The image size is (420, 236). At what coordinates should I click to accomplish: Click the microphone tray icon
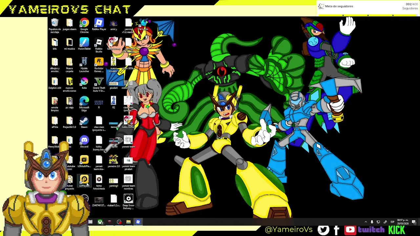point(372,222)
